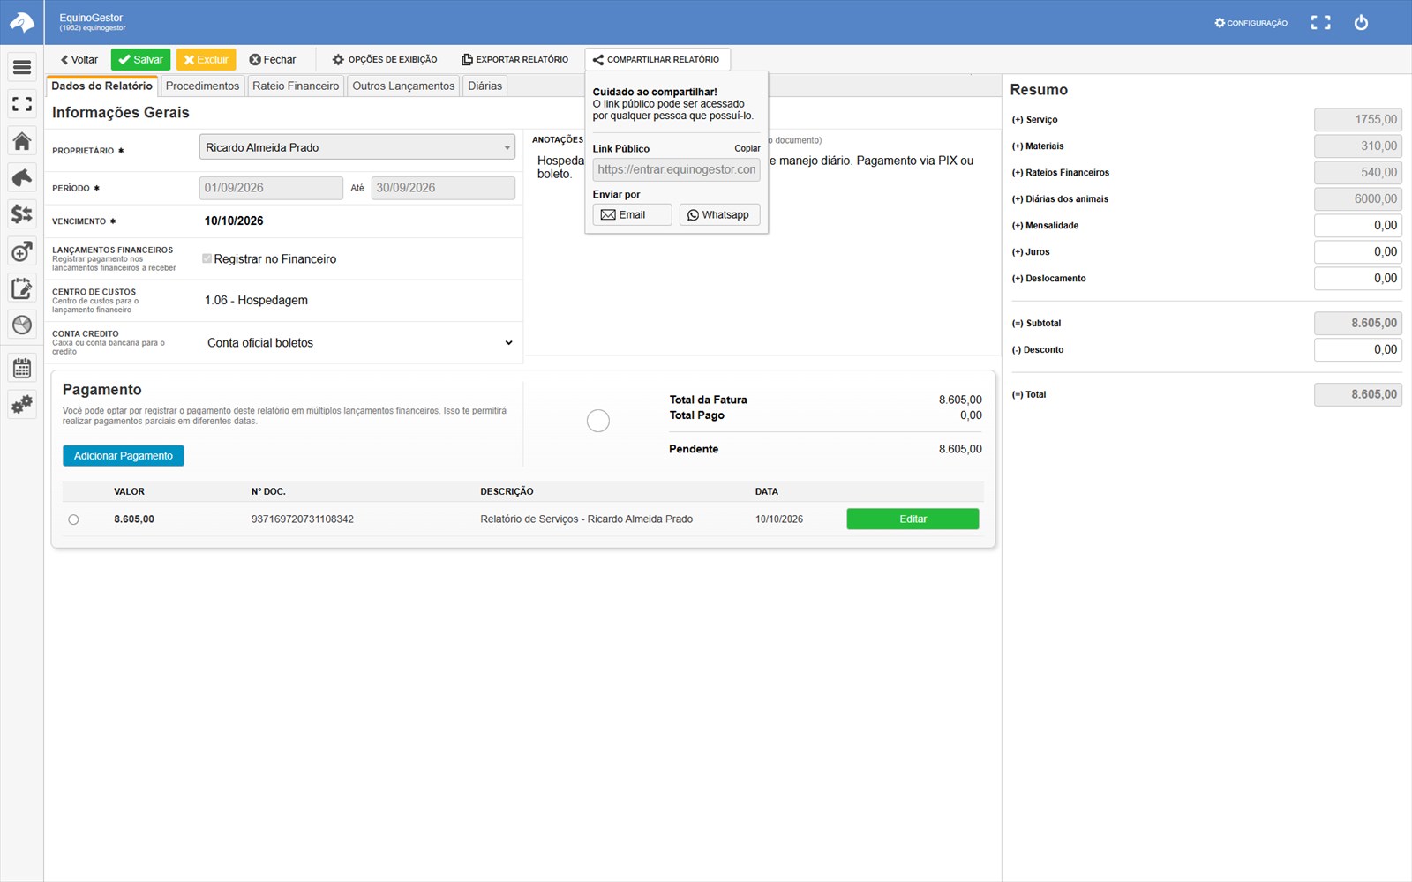The width and height of the screenshot is (1412, 882).
Task: Click the sidebar fullscreen expand icon
Action: [x=22, y=104]
